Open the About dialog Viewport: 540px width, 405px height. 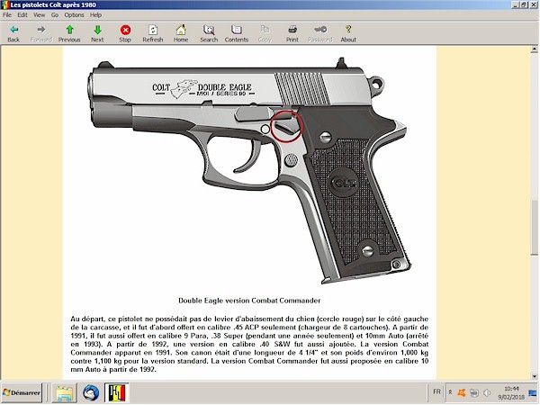point(348,33)
